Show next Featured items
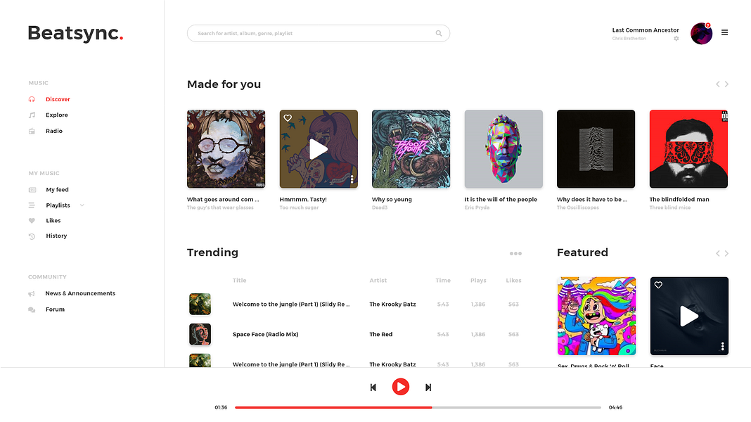Image resolution: width=751 pixels, height=422 pixels. pos(726,253)
